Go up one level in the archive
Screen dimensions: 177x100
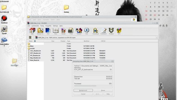pos(30,37)
